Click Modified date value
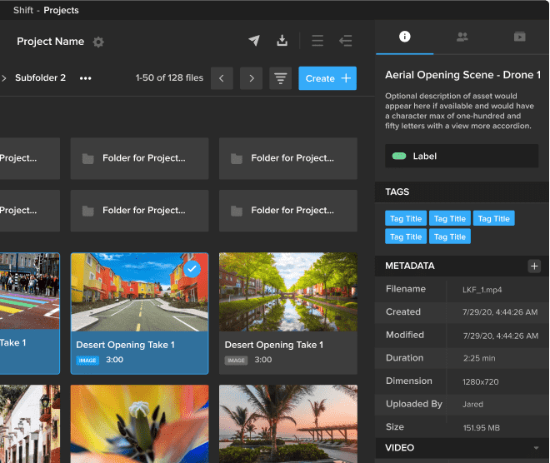Screen dimensions: 550x463 pyautogui.click(x=501, y=336)
